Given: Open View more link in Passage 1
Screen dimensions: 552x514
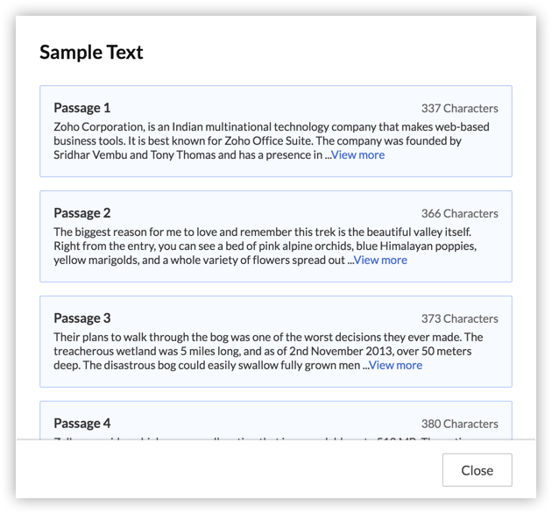Looking at the screenshot, I should pyautogui.click(x=357, y=155).
